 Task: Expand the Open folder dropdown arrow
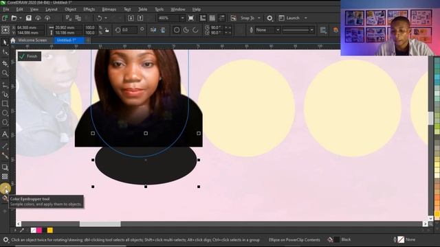[20, 18]
